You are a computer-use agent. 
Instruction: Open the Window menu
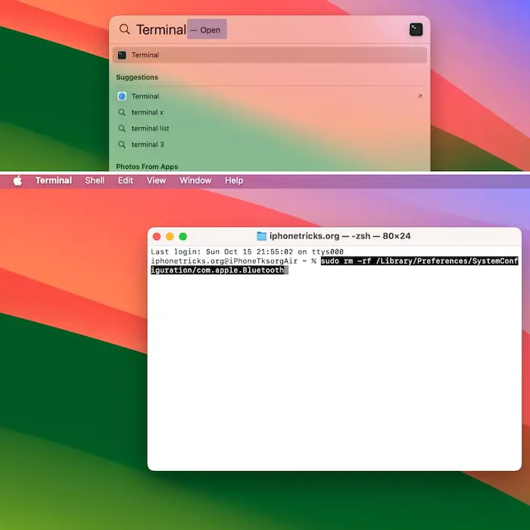click(195, 180)
